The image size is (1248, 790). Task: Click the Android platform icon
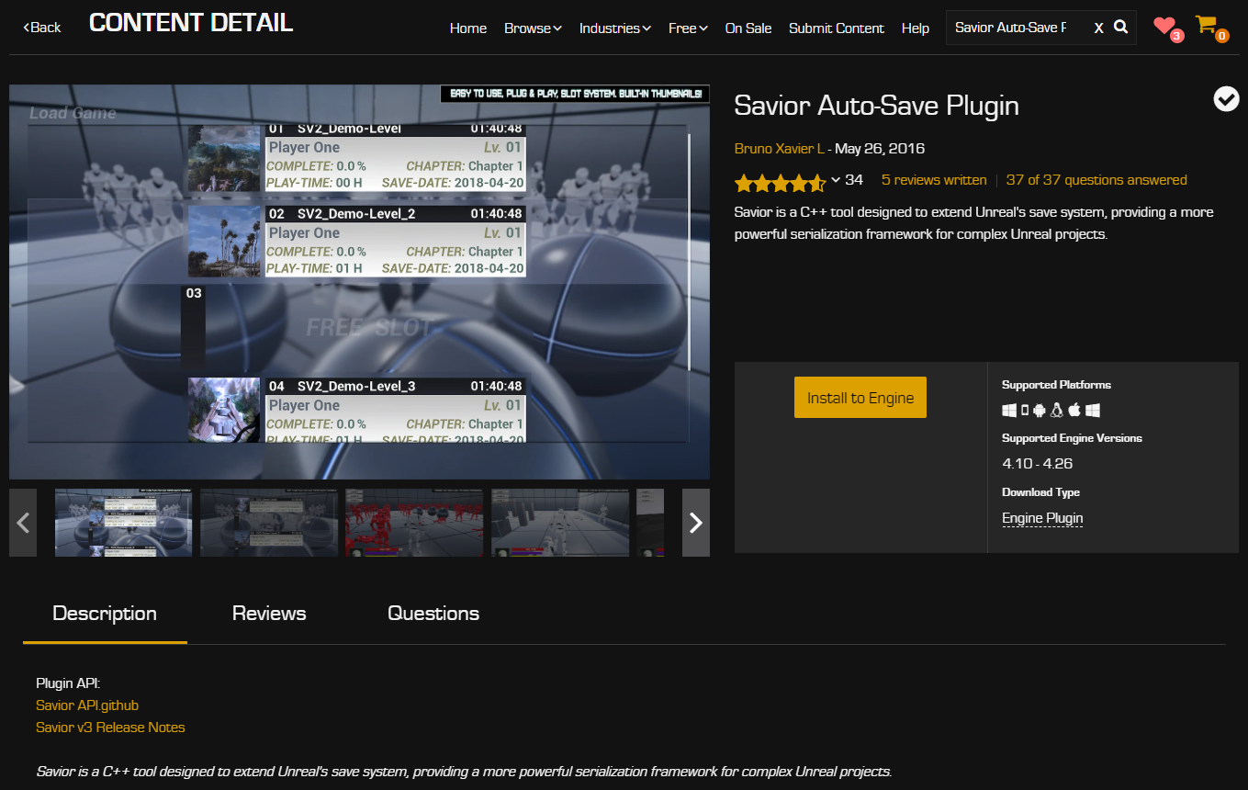pyautogui.click(x=1040, y=411)
